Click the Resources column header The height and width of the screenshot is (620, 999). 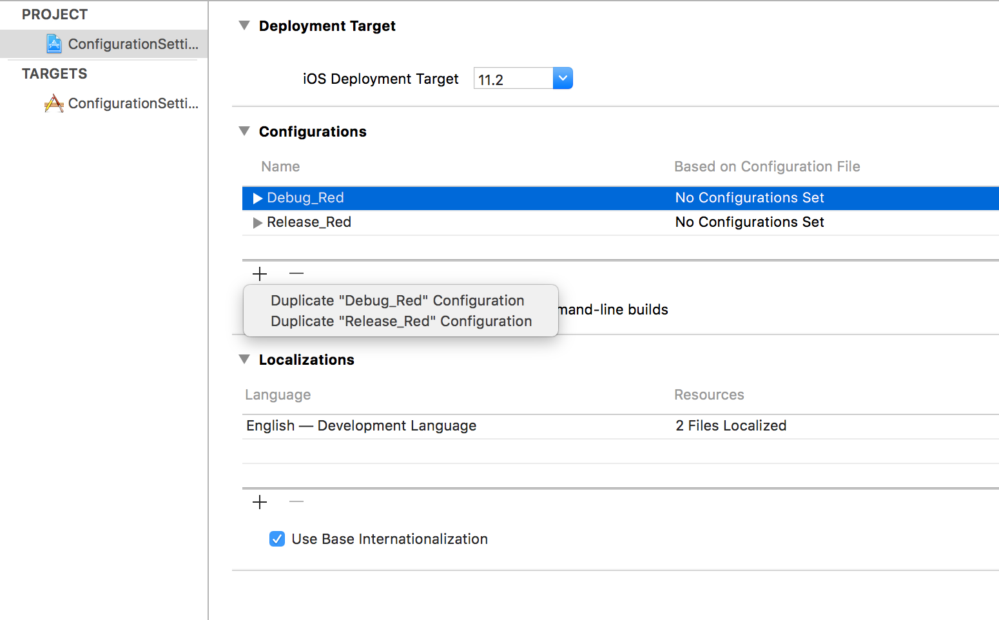pyautogui.click(x=709, y=395)
